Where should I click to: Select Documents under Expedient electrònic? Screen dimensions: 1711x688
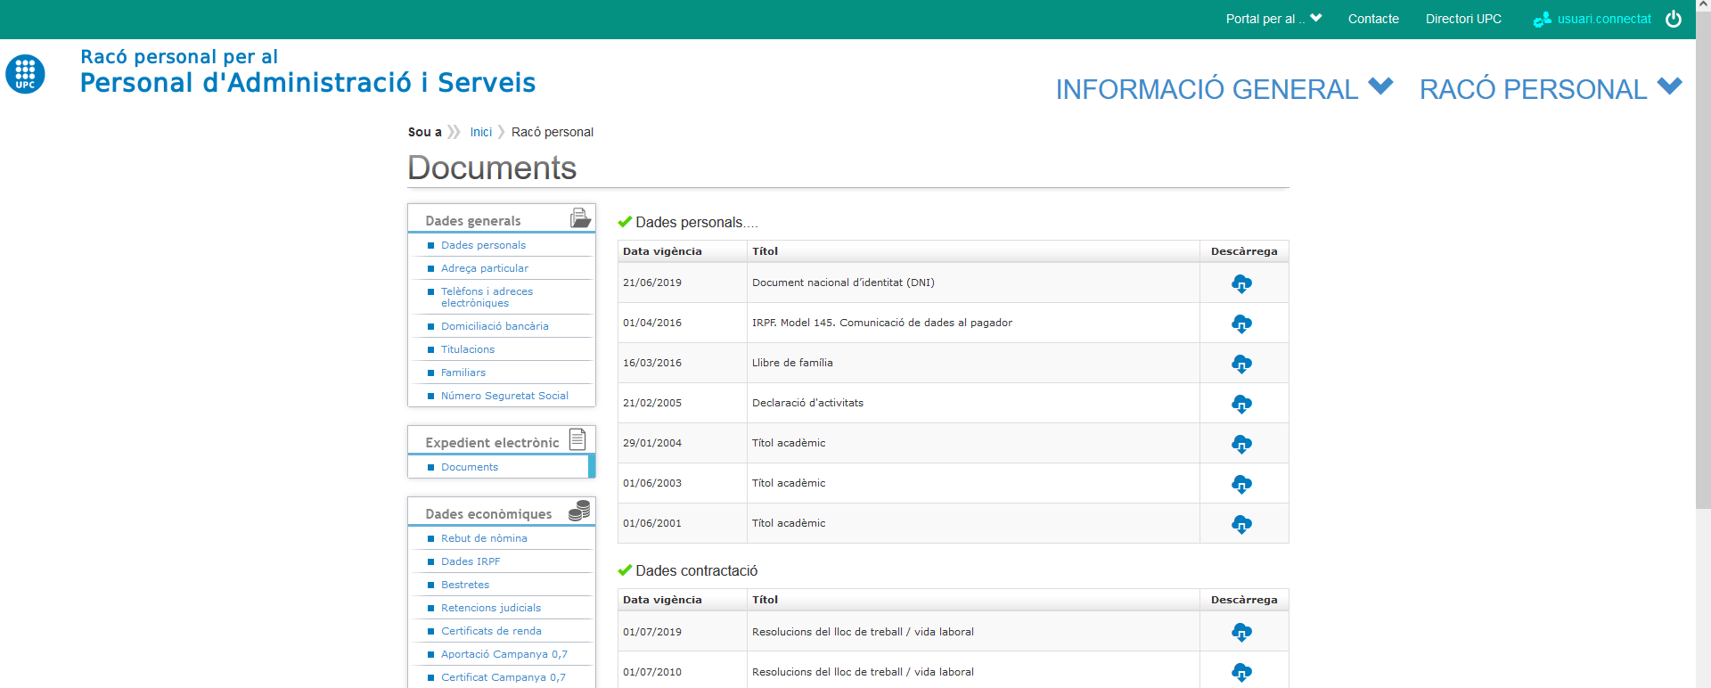470,467
